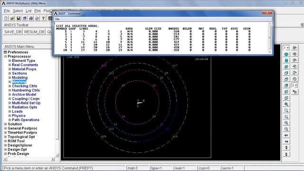Screen dimensions: 304x171
Task: Expand the Solution node
Action: [x=5, y=124]
